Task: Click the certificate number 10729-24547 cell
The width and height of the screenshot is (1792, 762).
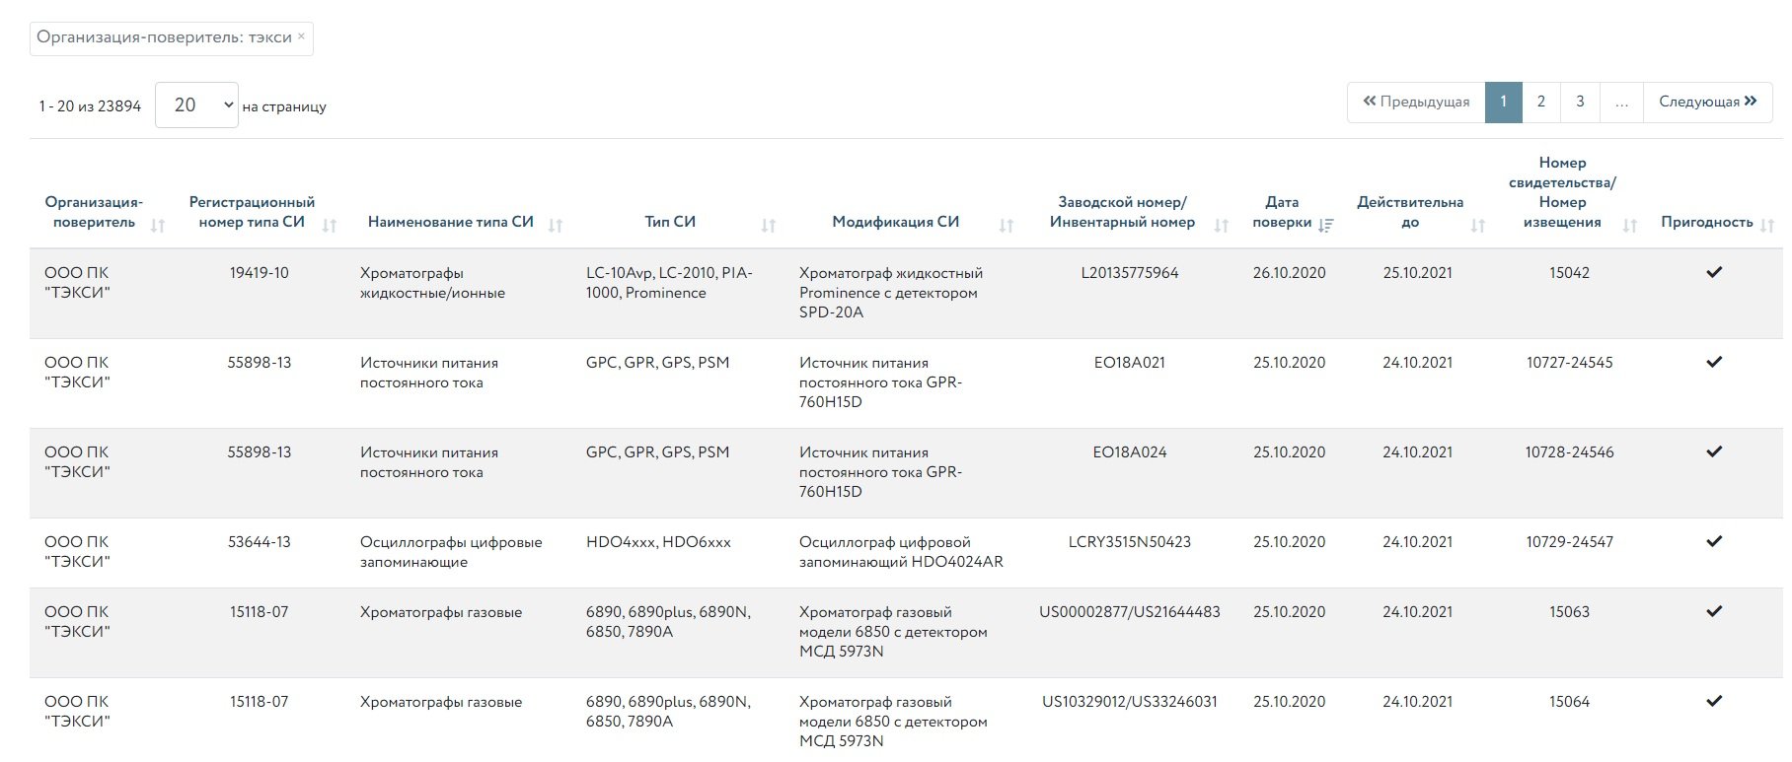Action: 1569,542
